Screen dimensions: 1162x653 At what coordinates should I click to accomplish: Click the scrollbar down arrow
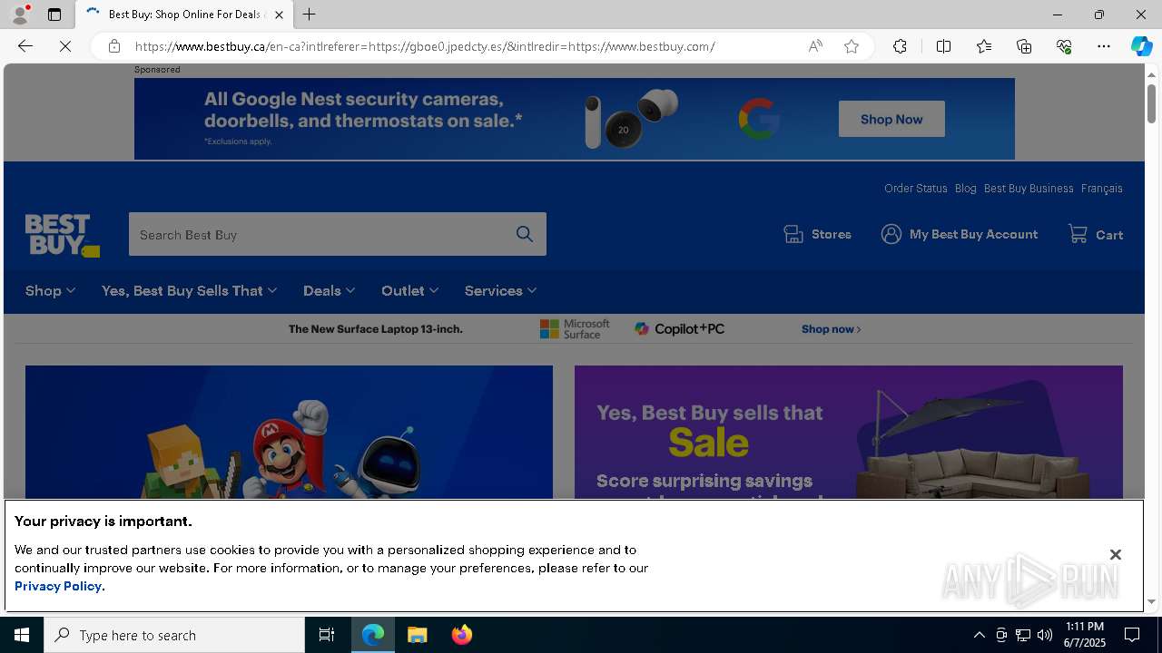(1152, 601)
